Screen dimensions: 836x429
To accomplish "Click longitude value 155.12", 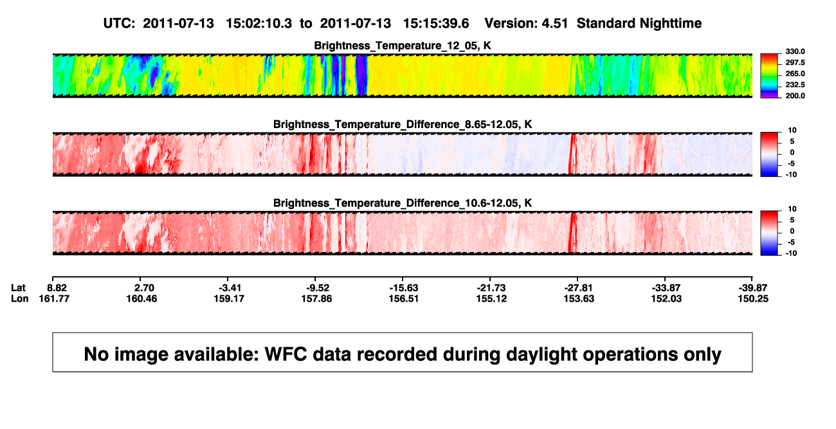I will click(x=492, y=298).
